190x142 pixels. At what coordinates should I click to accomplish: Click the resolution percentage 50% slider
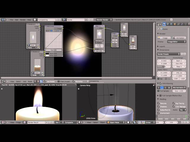164,67
